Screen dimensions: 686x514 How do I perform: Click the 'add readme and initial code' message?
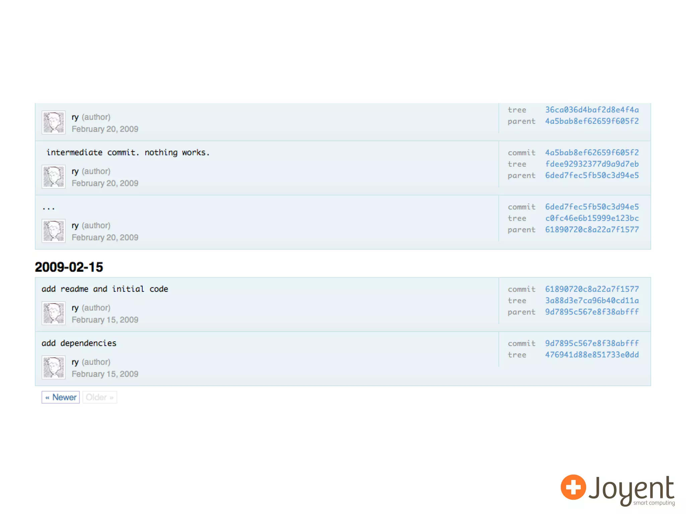coord(105,289)
